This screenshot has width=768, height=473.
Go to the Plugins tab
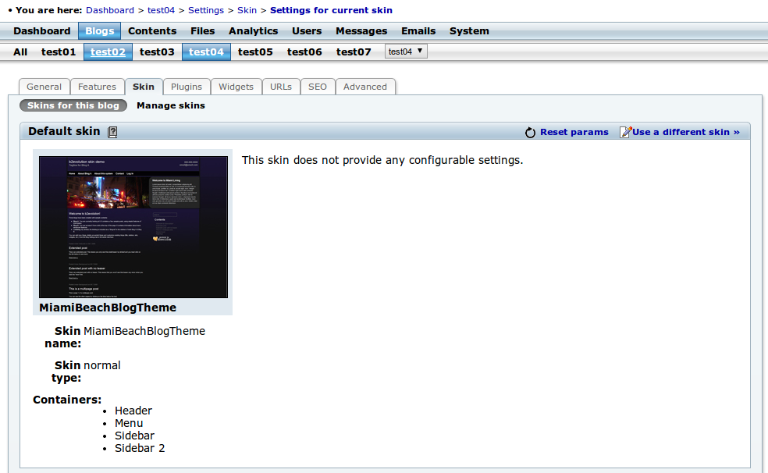coord(186,87)
